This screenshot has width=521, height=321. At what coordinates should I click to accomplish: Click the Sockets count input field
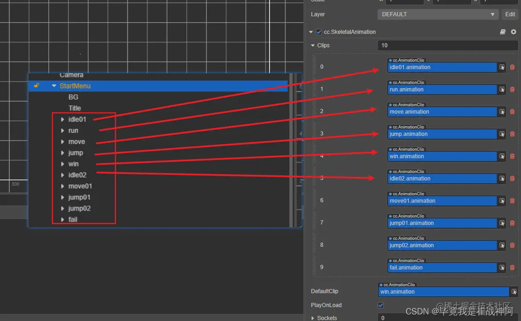[x=448, y=318]
